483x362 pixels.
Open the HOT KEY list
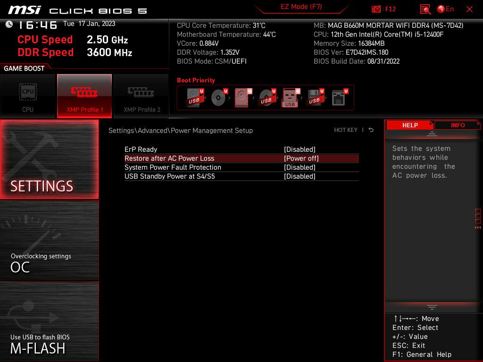346,130
